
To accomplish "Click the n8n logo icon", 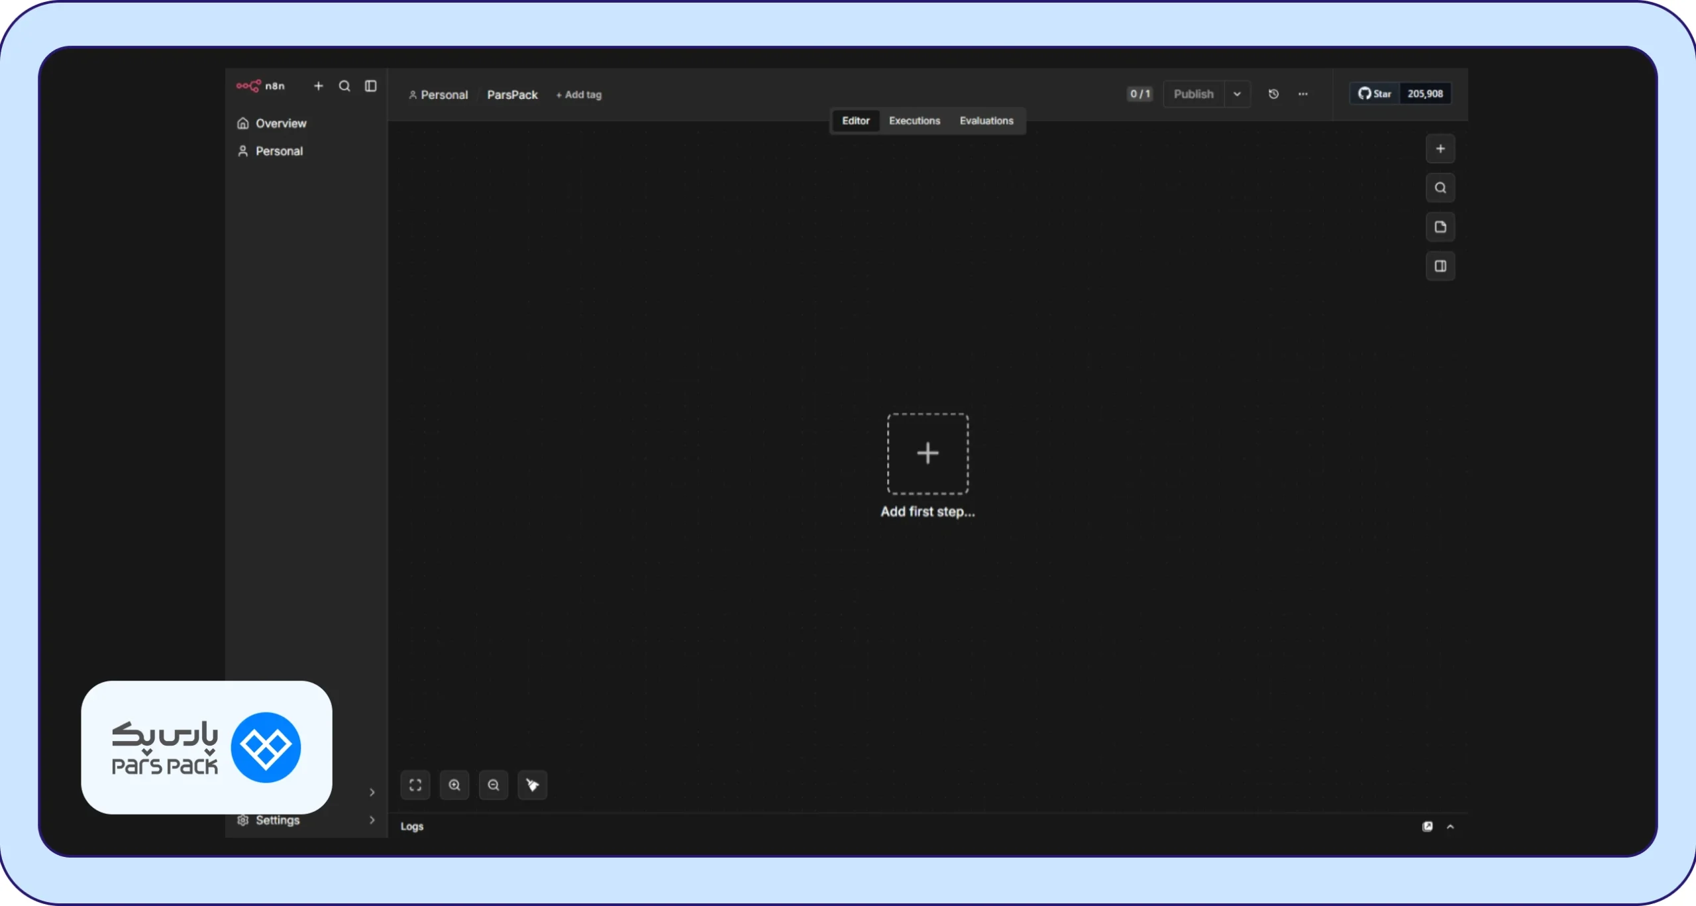I will pyautogui.click(x=248, y=86).
